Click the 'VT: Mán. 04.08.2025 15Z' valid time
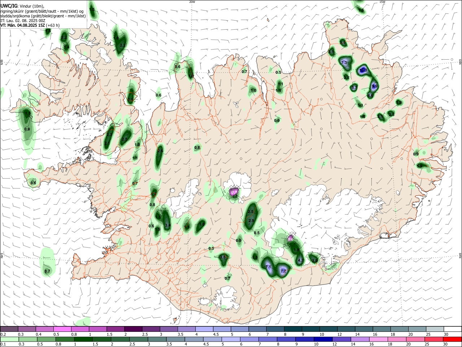 [22, 25]
